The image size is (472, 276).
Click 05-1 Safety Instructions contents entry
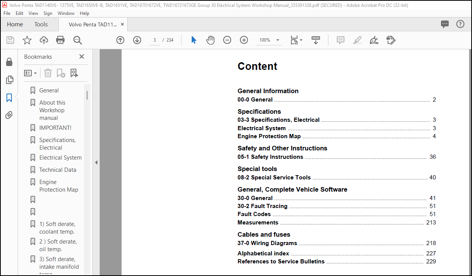(336, 157)
